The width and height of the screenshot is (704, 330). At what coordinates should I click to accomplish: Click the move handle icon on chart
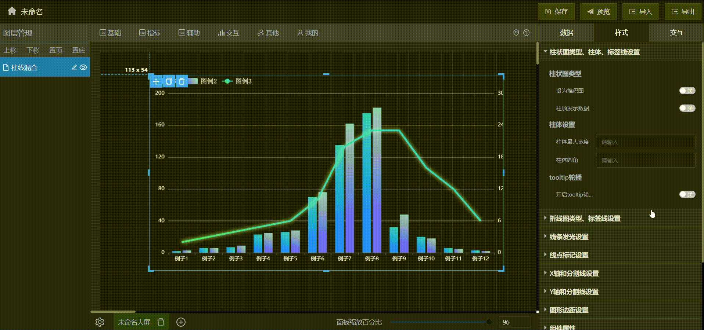pyautogui.click(x=156, y=81)
